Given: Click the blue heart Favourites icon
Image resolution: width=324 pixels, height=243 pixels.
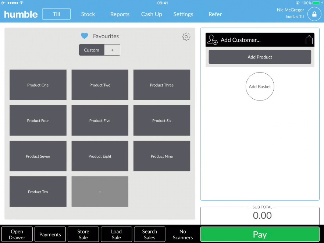Looking at the screenshot, I should (84, 36).
